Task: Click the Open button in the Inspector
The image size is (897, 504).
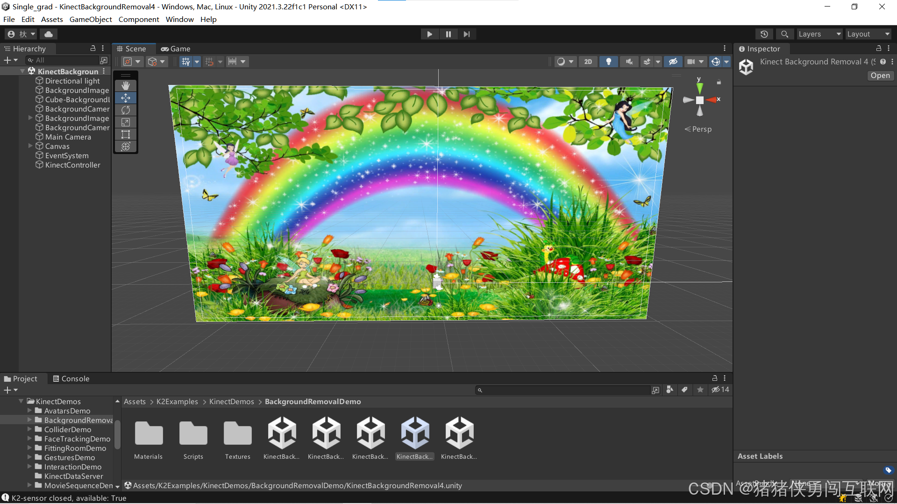Action: [880, 75]
